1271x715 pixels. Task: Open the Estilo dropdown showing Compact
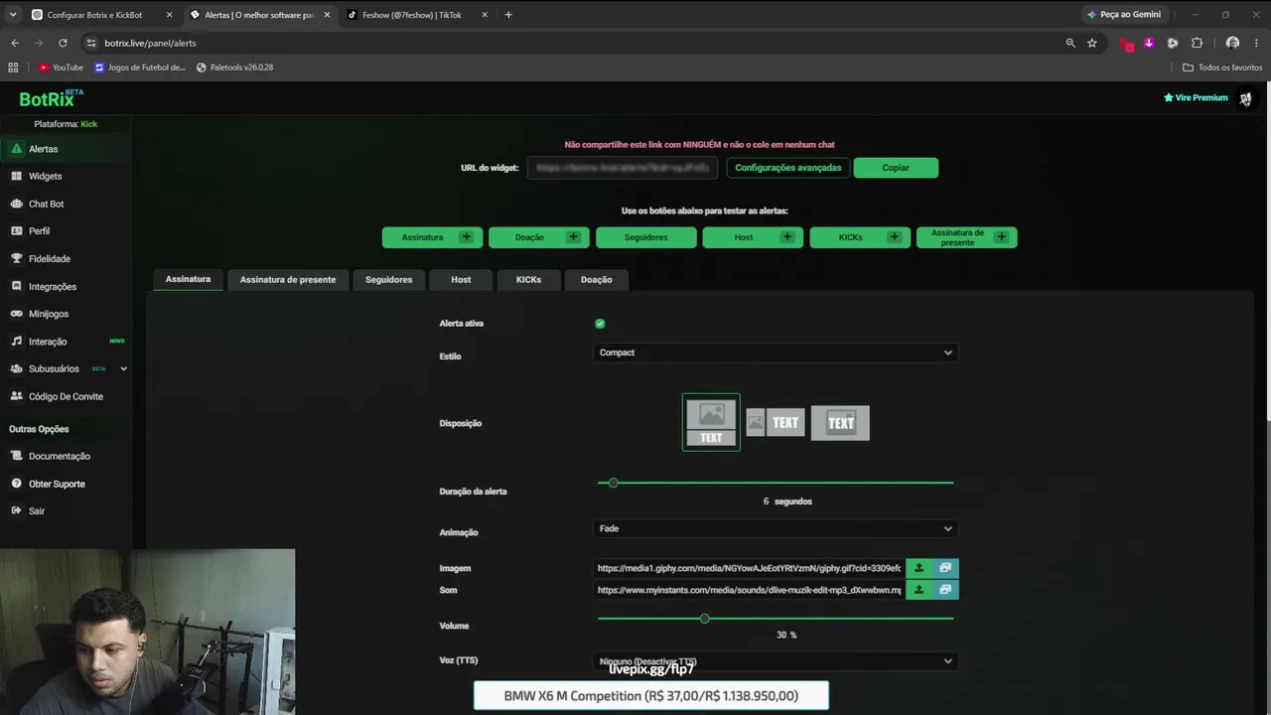pyautogui.click(x=776, y=353)
